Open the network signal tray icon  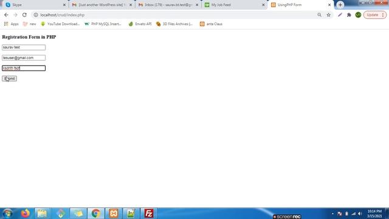pos(353,214)
